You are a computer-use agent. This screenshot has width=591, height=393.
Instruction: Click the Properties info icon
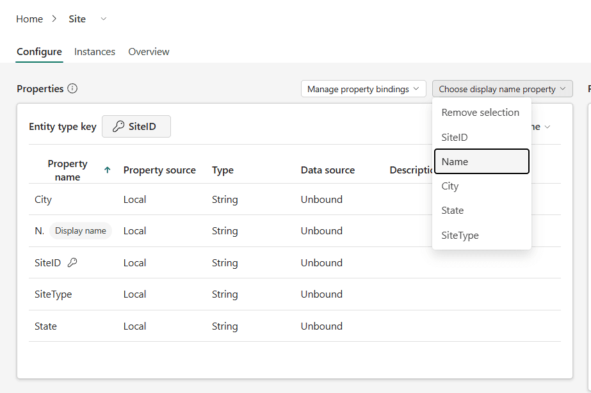(72, 88)
